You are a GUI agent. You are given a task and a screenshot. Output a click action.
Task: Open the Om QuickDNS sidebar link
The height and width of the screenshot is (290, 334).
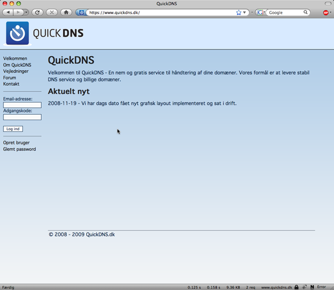click(17, 65)
